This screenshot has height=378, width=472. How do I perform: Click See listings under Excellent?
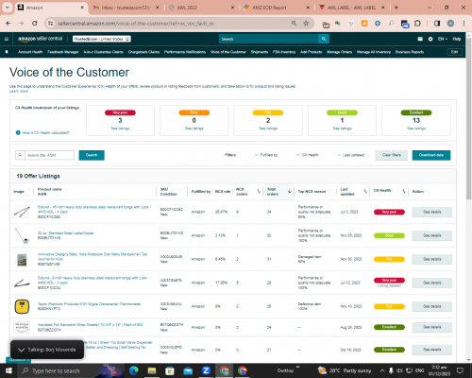coord(416,129)
